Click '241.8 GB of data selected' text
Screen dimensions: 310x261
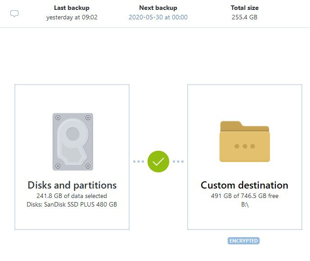pos(72,196)
